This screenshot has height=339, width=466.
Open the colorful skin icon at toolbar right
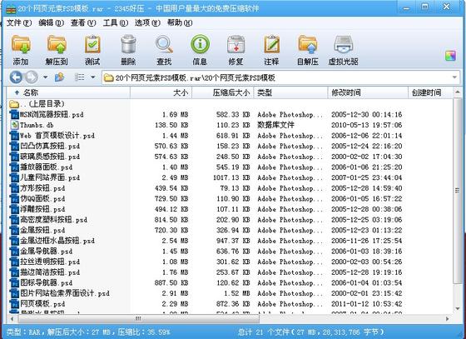tap(450, 56)
